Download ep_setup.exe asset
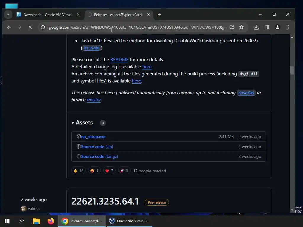This screenshot has height=227, width=303. (93, 137)
